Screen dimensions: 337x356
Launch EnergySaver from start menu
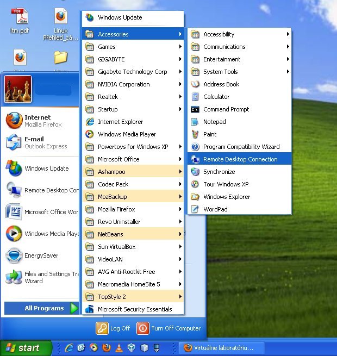tap(40, 255)
